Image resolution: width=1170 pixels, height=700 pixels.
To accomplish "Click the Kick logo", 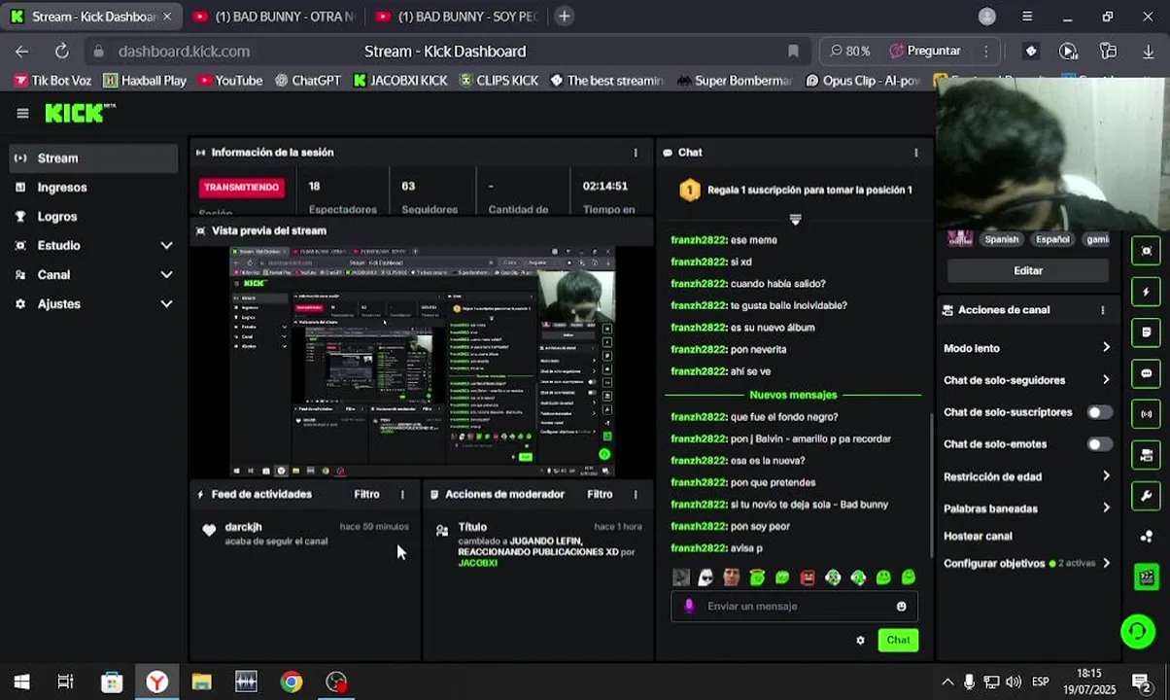I will pos(80,113).
